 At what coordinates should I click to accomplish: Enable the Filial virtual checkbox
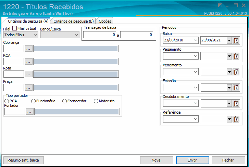[14, 28]
